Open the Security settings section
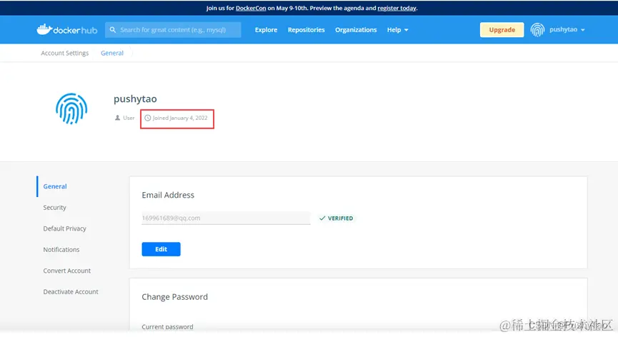This screenshot has width=618, height=337. [54, 208]
